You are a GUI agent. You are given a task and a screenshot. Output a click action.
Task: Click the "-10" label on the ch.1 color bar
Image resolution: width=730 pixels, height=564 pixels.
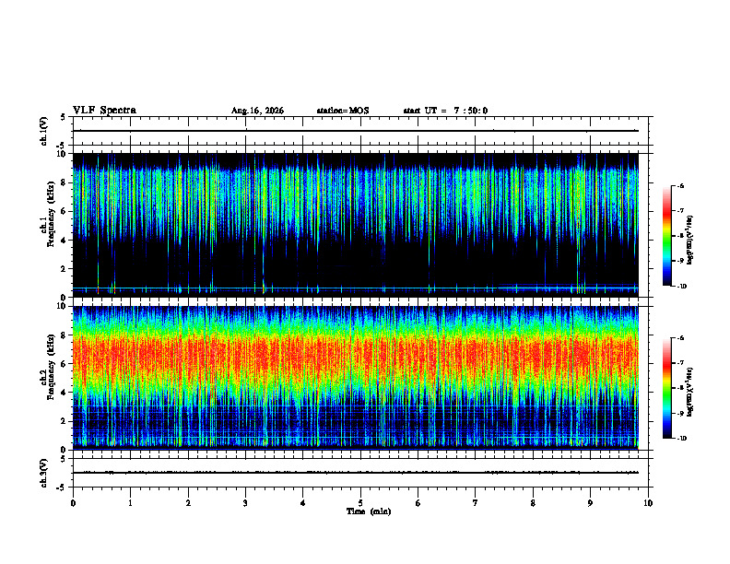coord(681,287)
